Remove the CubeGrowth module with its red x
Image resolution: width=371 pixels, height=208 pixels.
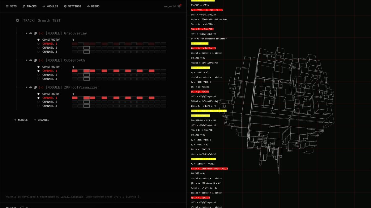point(41,60)
